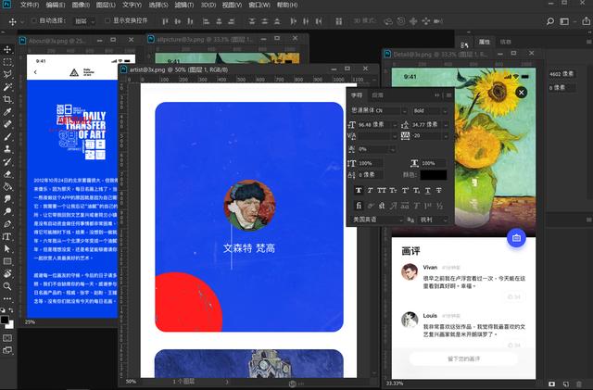
Task: Select the Clone Stamp tool
Action: pos(7,149)
